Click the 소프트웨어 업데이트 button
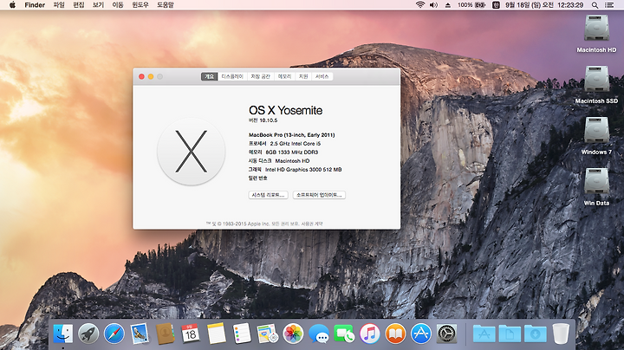The height and width of the screenshot is (350, 624). point(319,195)
